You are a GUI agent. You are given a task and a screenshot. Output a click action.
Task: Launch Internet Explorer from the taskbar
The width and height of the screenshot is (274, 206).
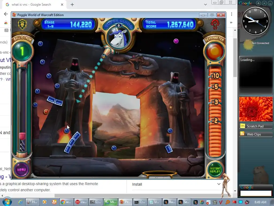coord(20,202)
